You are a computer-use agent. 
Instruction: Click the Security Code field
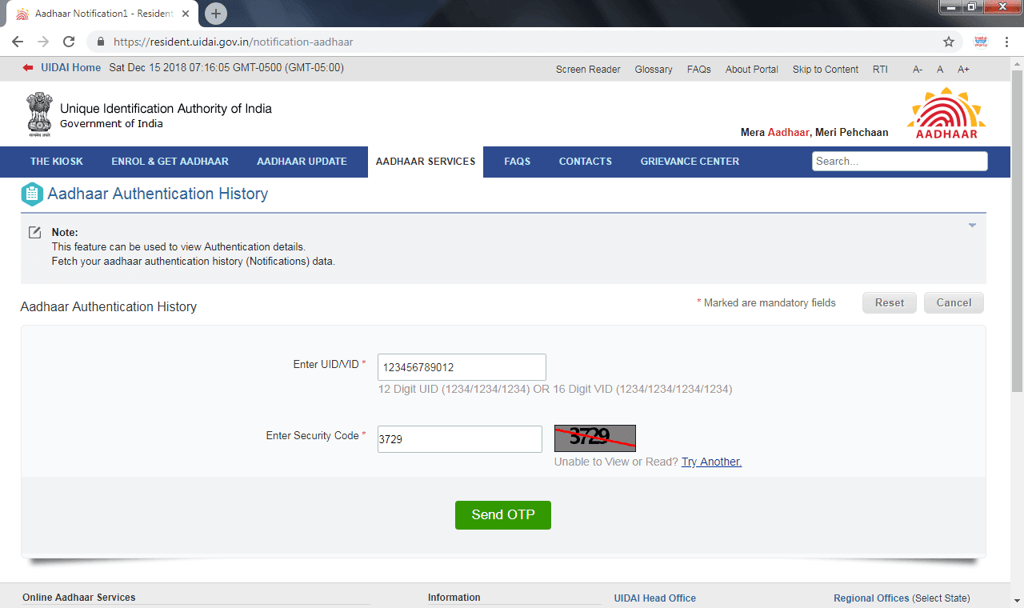coord(460,439)
